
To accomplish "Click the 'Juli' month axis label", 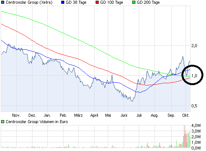I will click(139, 115).
